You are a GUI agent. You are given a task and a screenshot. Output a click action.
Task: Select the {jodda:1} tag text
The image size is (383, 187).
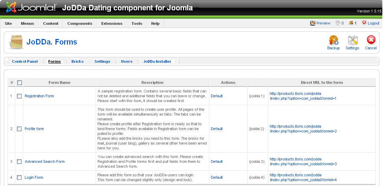click(x=257, y=96)
